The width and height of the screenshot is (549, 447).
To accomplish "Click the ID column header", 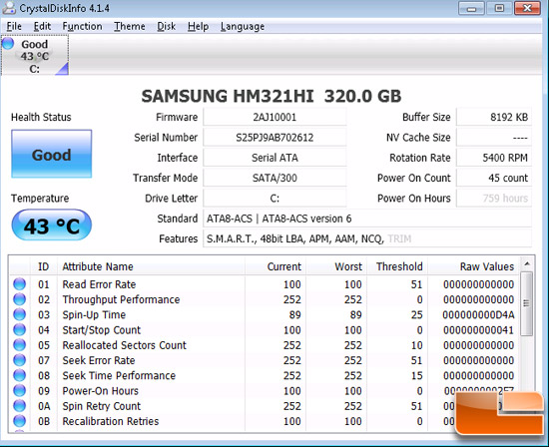I will [43, 266].
